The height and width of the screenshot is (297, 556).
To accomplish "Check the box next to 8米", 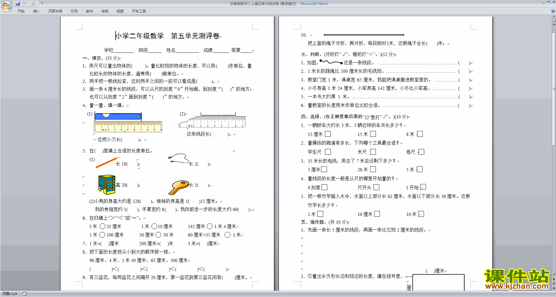I will [420, 134].
